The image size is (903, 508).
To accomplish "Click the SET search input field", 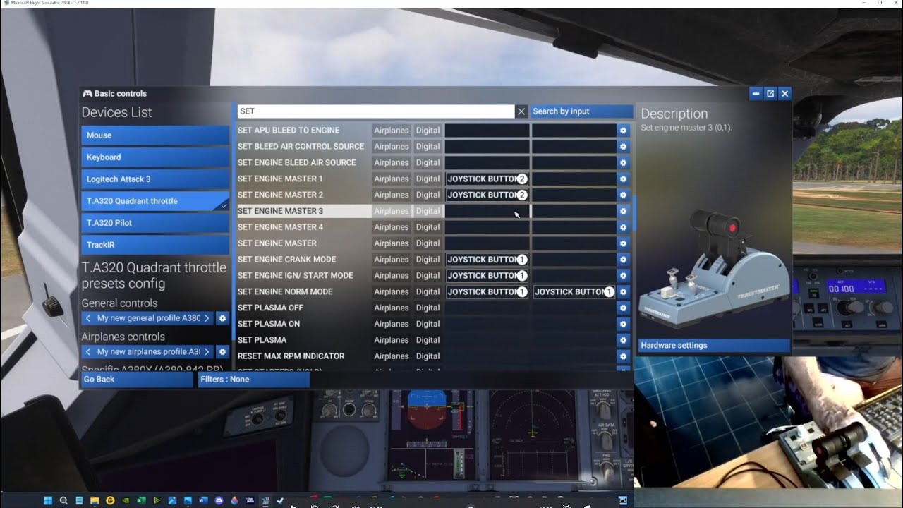I will click(376, 111).
